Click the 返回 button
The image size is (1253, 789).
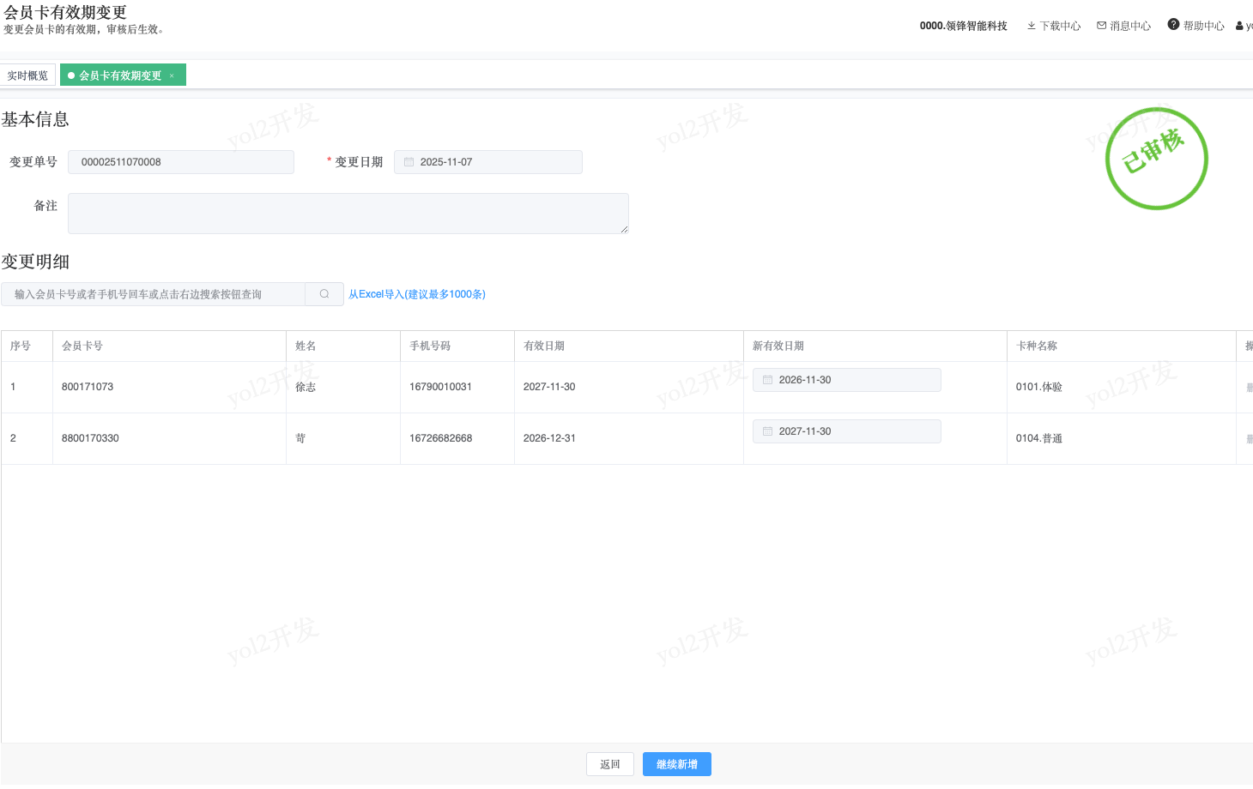click(x=610, y=764)
